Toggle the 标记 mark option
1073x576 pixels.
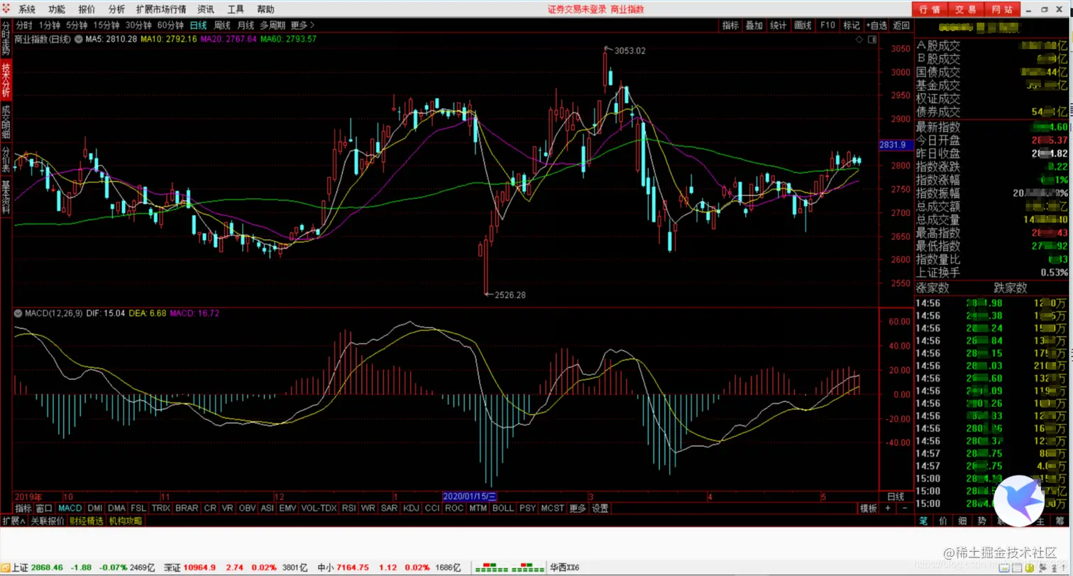(x=852, y=26)
